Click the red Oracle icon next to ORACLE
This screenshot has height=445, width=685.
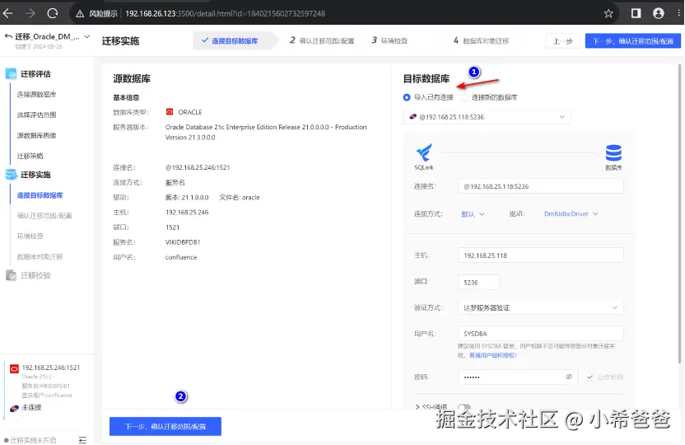(x=170, y=112)
